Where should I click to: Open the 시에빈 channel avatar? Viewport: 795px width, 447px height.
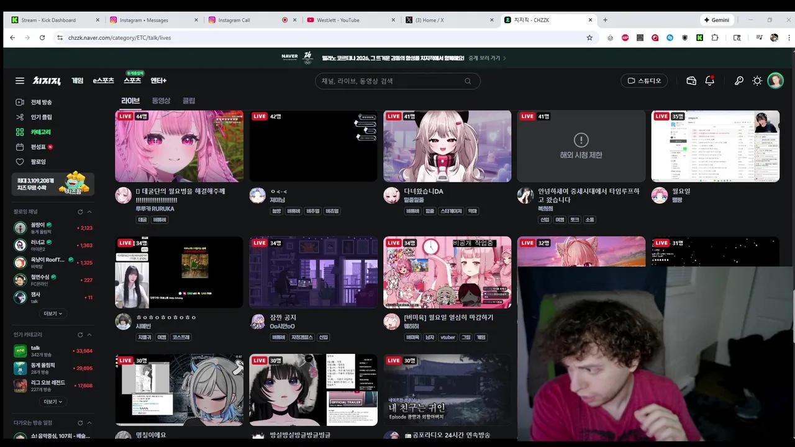point(123,321)
